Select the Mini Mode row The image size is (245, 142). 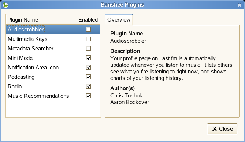(53, 58)
